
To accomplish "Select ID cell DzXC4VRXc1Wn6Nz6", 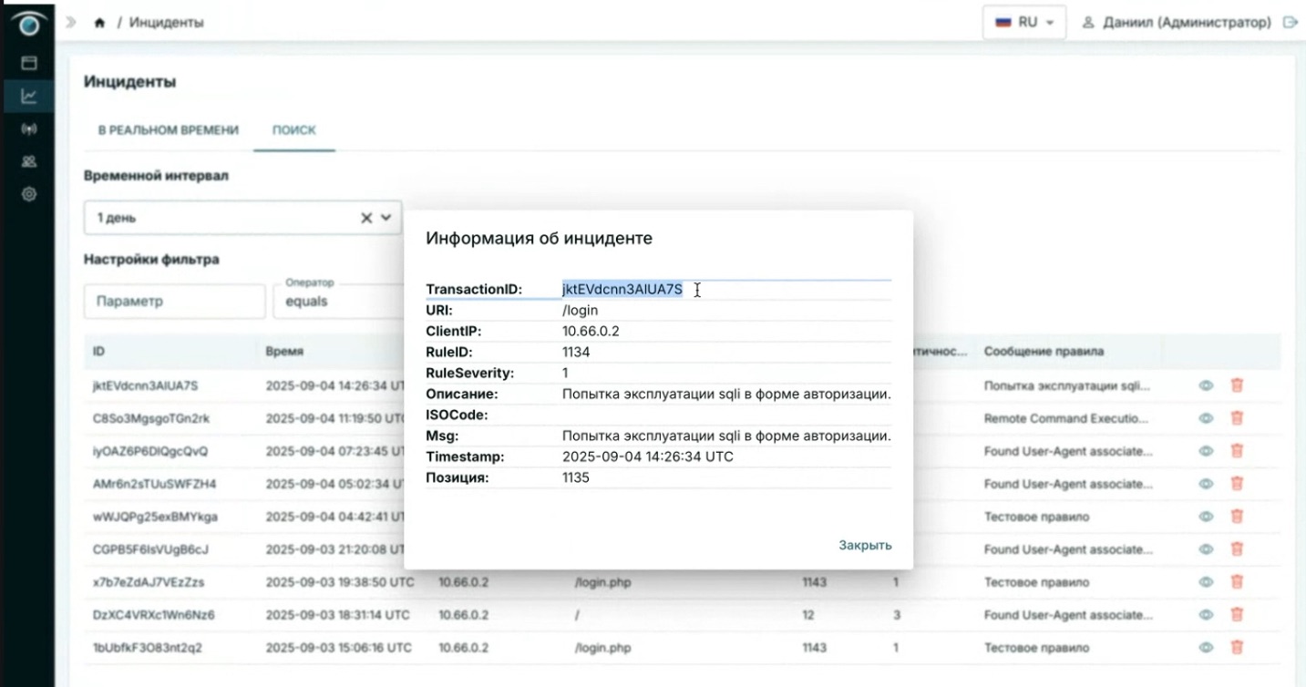I will pyautogui.click(x=153, y=615).
